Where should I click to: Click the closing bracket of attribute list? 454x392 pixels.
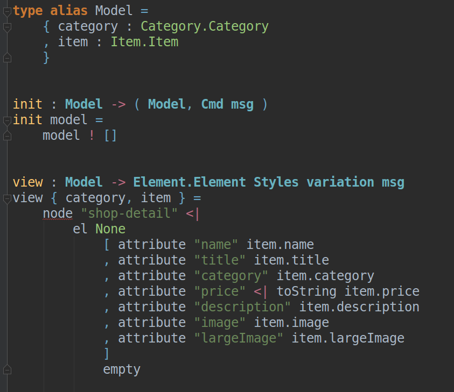point(107,353)
